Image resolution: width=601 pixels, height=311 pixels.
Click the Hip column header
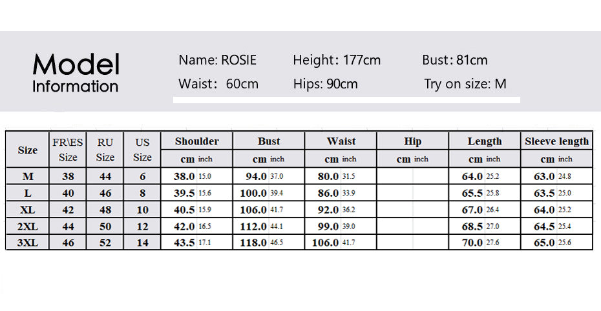pyautogui.click(x=412, y=141)
